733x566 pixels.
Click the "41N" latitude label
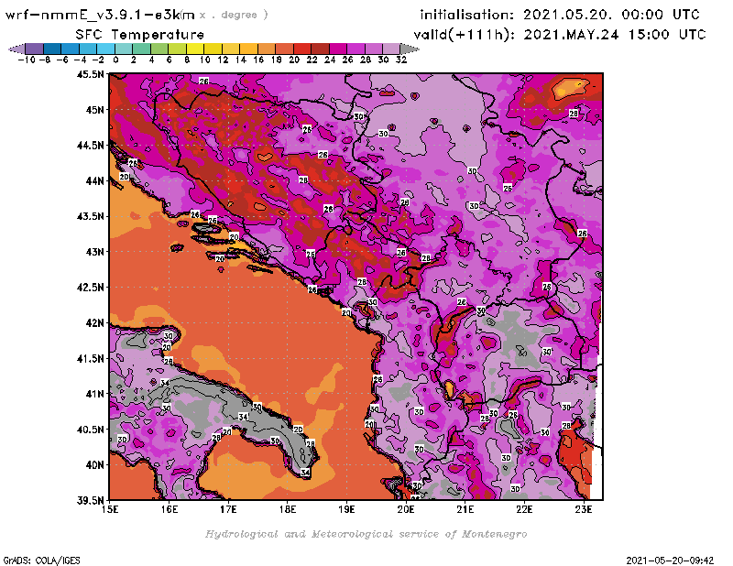[x=94, y=394]
